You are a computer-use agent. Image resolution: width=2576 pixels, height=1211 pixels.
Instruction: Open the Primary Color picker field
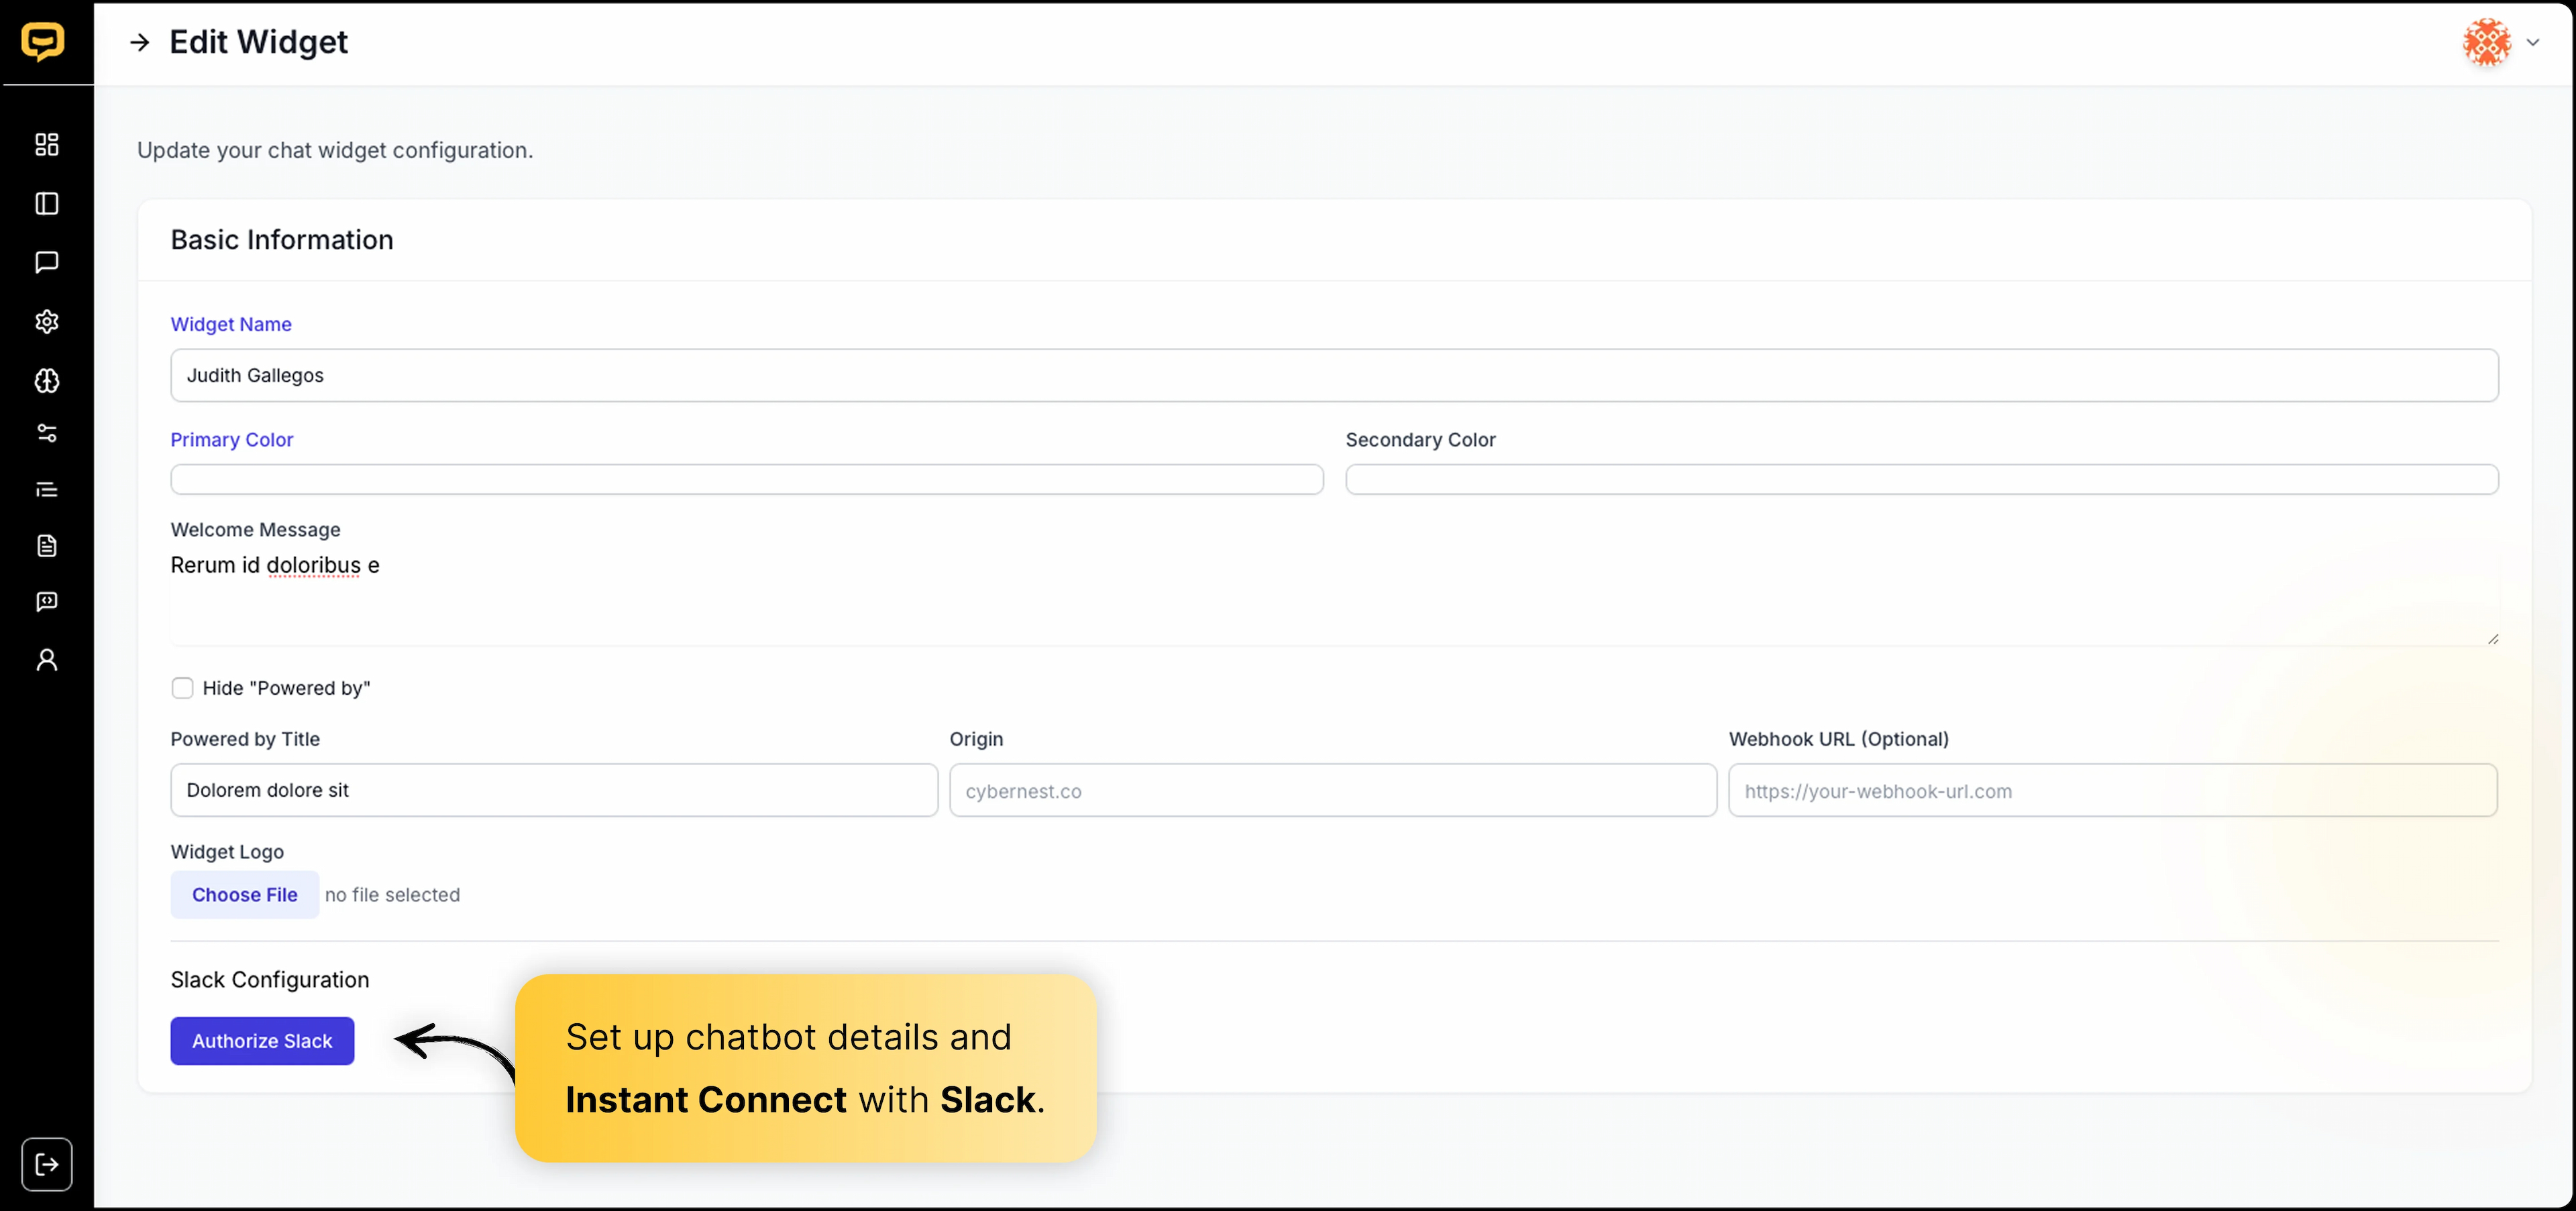[746, 479]
